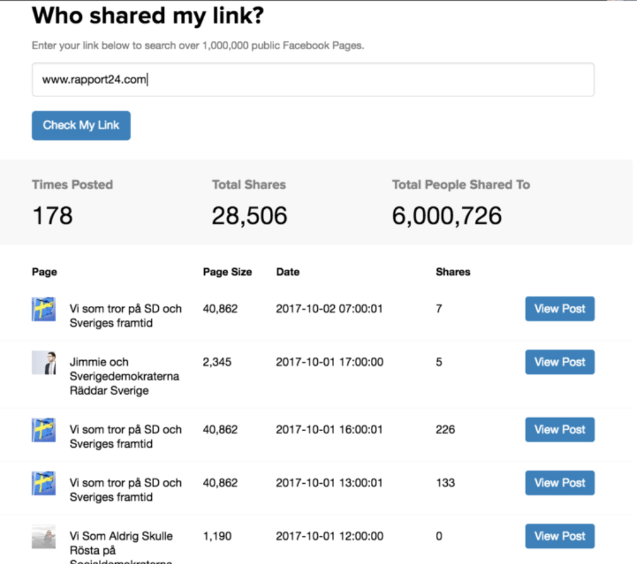Click shares count 133
The image size is (637, 564).
445,483
